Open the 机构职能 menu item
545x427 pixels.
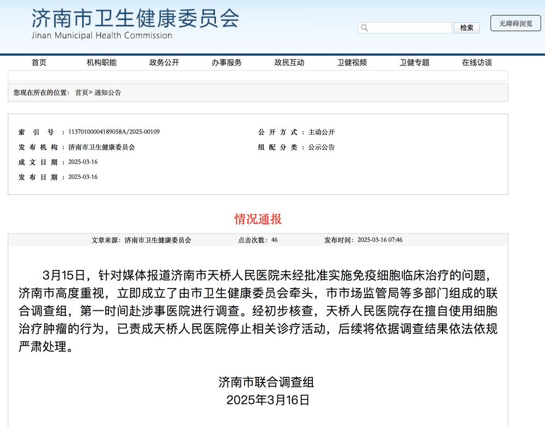(101, 62)
